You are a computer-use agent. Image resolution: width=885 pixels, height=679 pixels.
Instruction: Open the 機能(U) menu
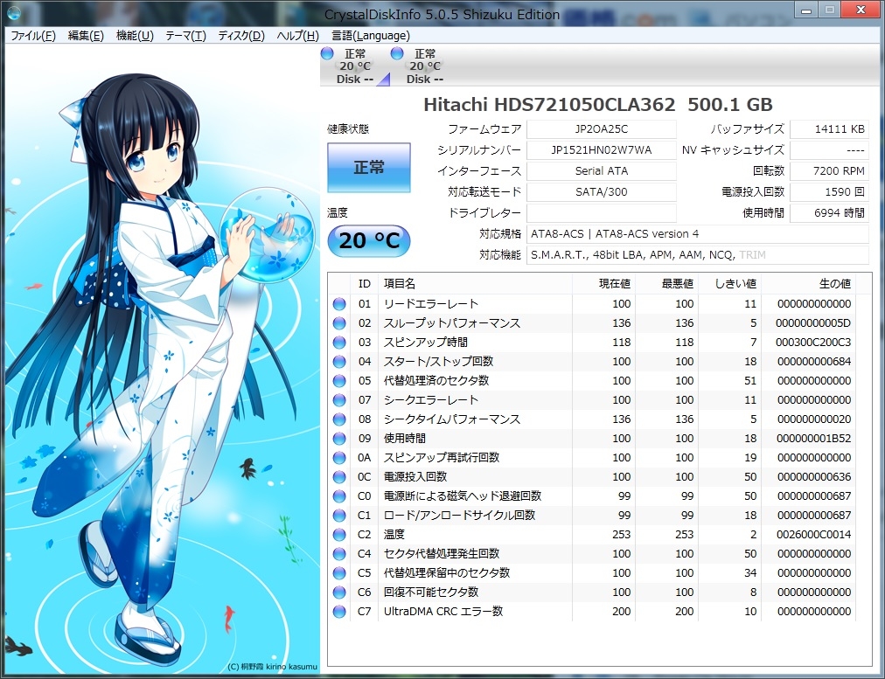click(x=135, y=36)
